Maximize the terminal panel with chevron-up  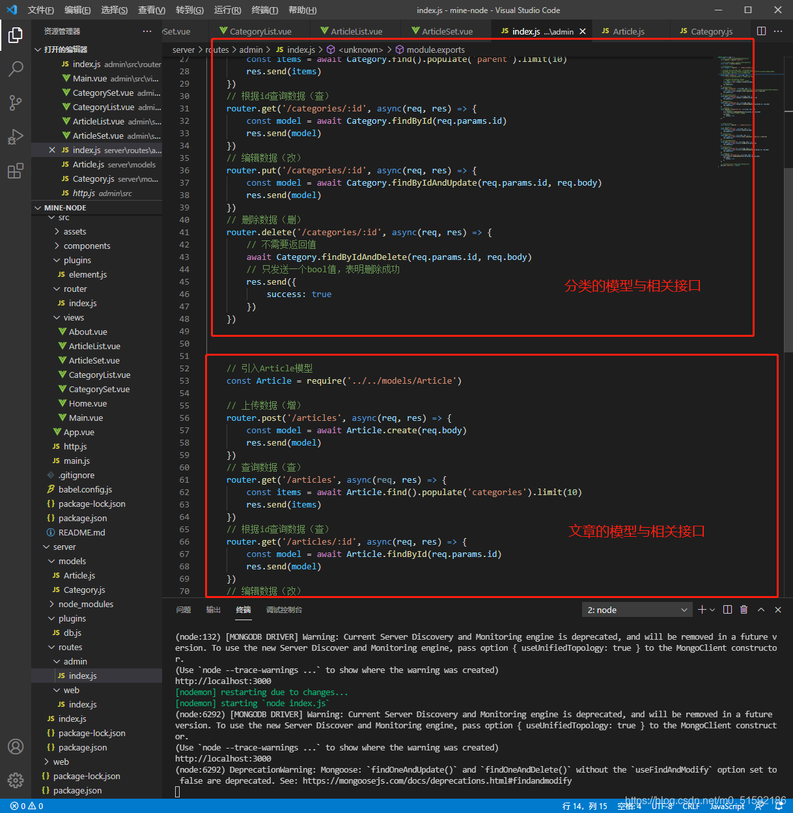[761, 610]
